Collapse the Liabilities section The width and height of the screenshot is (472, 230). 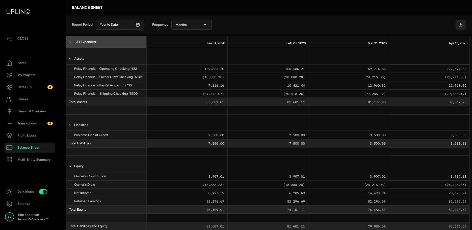(70, 125)
